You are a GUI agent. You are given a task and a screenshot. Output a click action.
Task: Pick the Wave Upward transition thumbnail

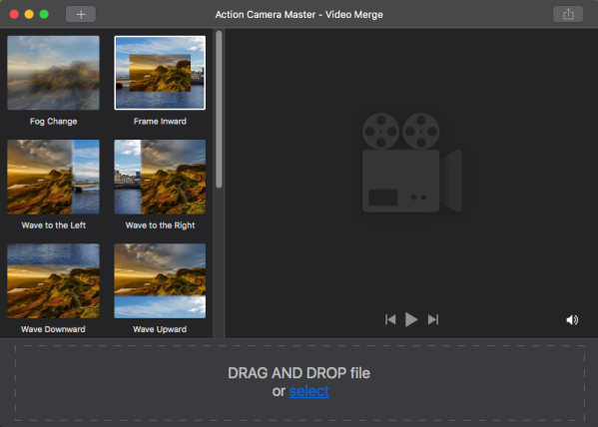point(160,281)
